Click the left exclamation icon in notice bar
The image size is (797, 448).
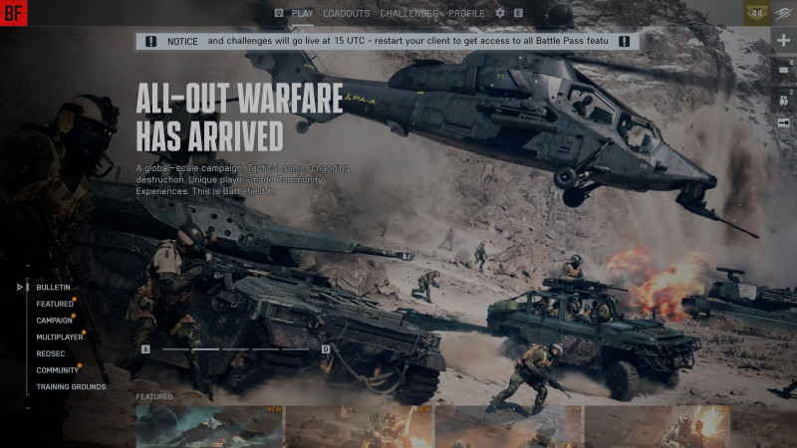[151, 42]
